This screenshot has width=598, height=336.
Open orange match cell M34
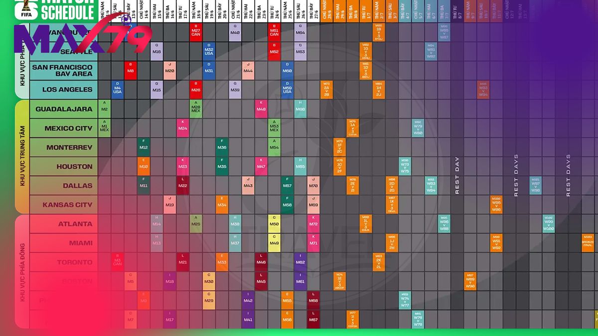[222, 205]
